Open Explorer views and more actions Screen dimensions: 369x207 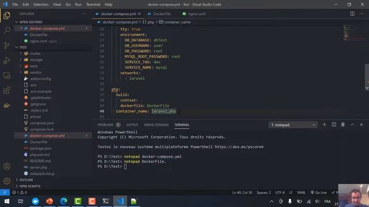(x=84, y=14)
